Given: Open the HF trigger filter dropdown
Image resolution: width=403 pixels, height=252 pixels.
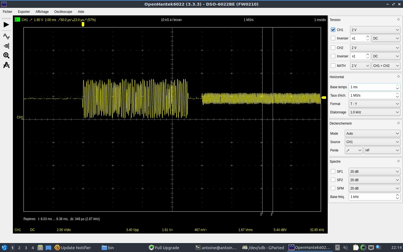Looking at the screenshot, I should coord(382,150).
